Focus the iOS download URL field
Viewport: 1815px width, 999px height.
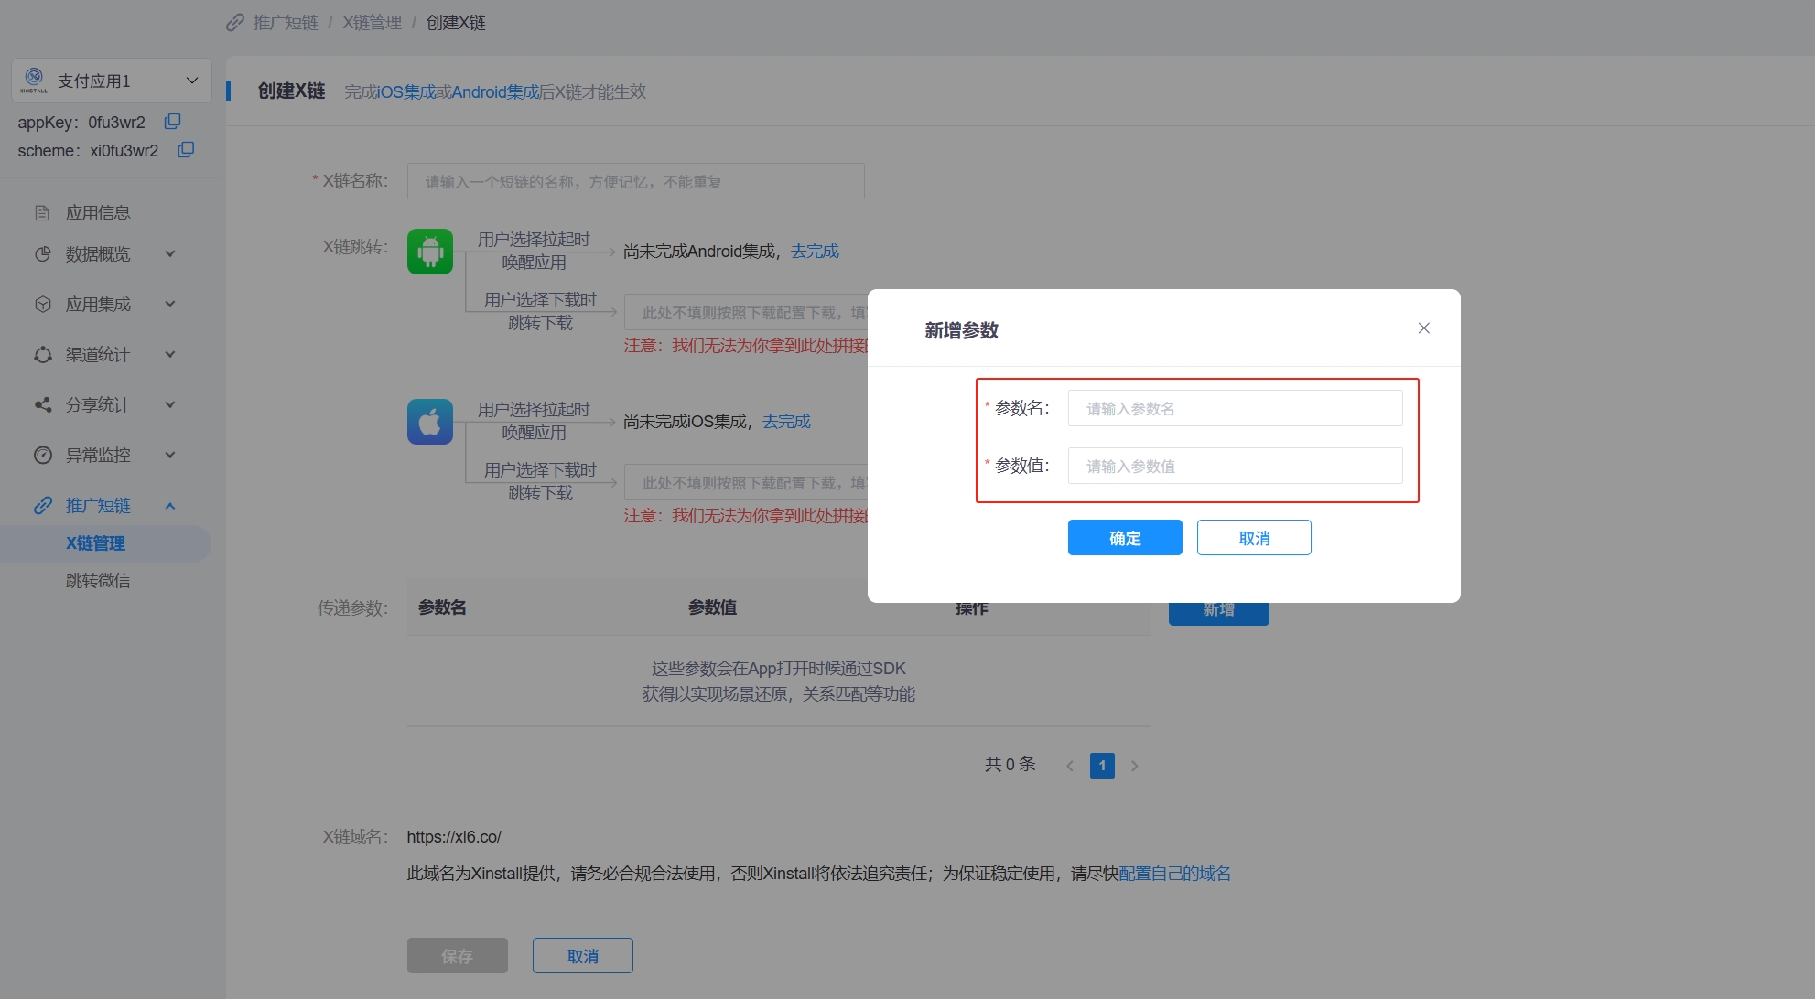[x=746, y=482]
